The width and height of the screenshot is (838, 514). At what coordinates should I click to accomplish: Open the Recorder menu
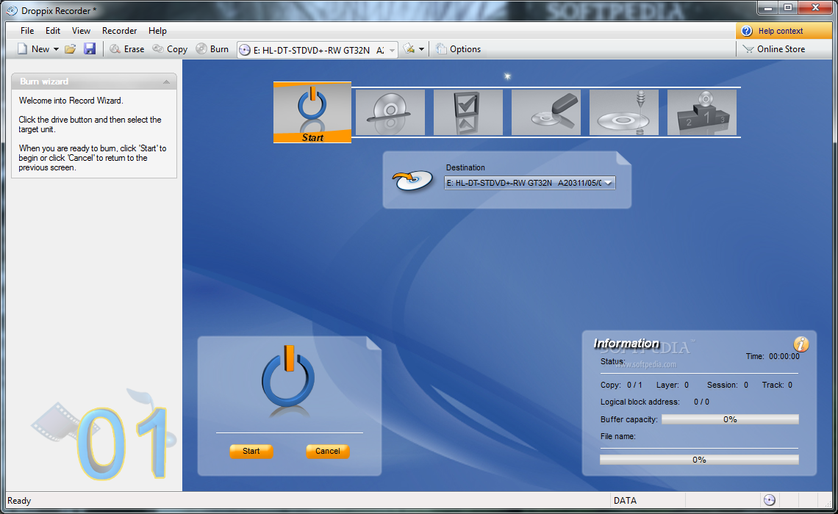(x=120, y=31)
